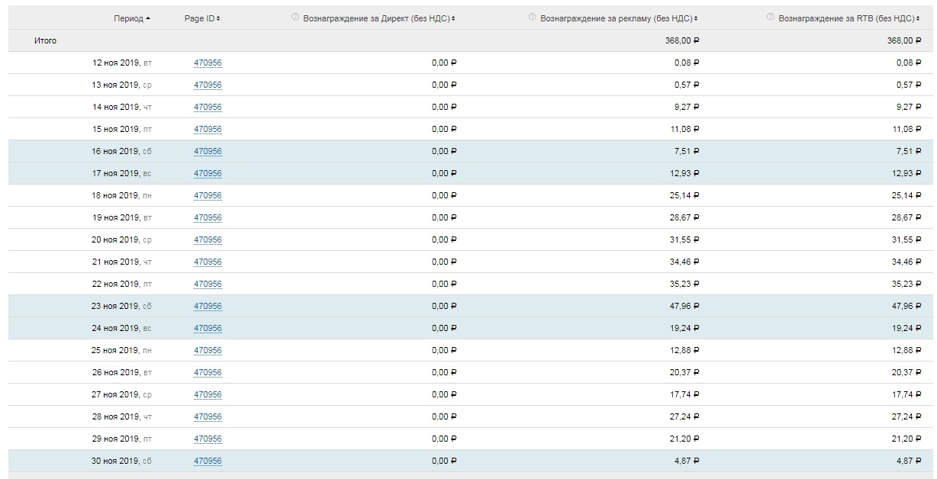
Task: Select RTB reward value 17,74 ₽ for 27 ноя
Action: [x=906, y=394]
